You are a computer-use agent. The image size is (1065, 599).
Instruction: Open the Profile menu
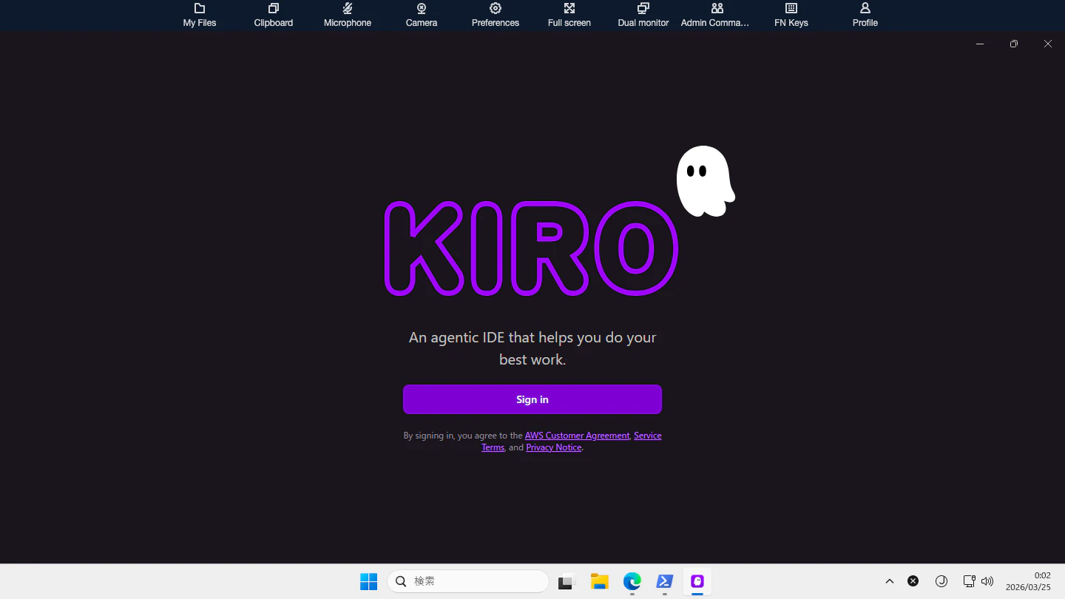[x=865, y=15]
